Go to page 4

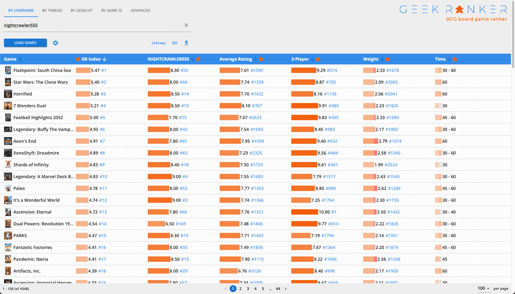click(x=255, y=289)
